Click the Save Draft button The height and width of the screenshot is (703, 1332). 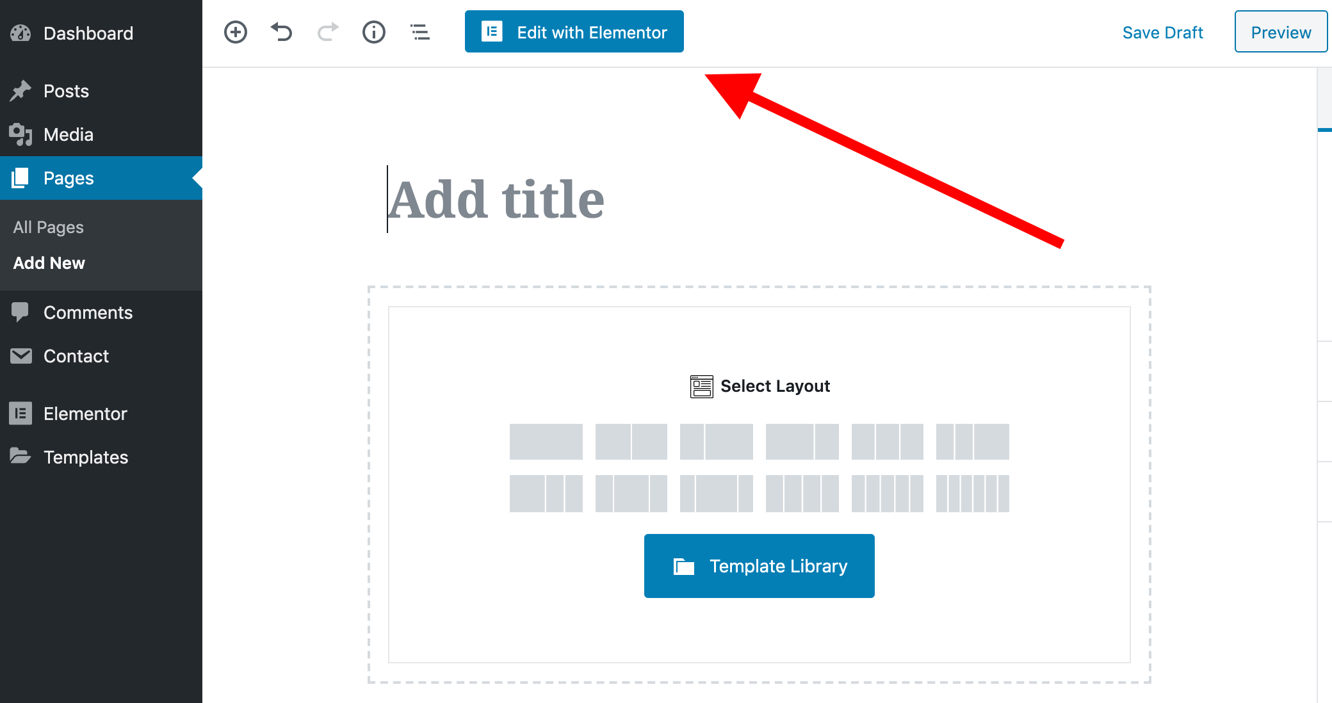[x=1164, y=33]
